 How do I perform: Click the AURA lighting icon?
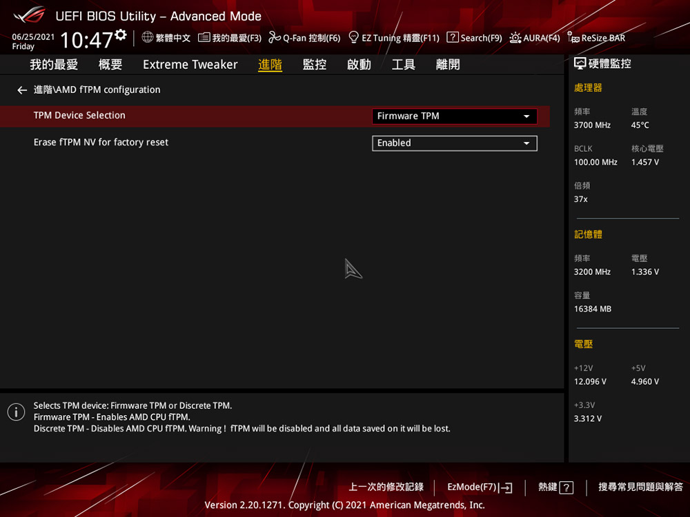pyautogui.click(x=515, y=38)
